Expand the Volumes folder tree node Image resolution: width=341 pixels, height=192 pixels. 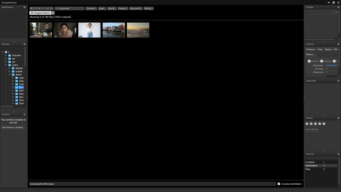[x=6, y=56]
